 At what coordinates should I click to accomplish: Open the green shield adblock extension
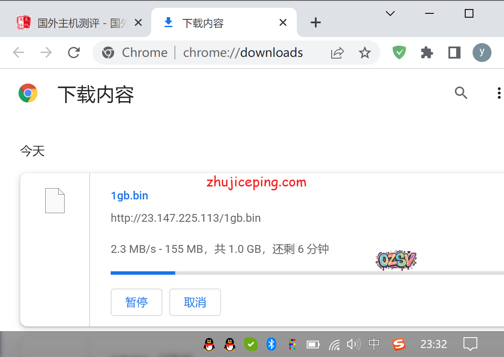[399, 53]
